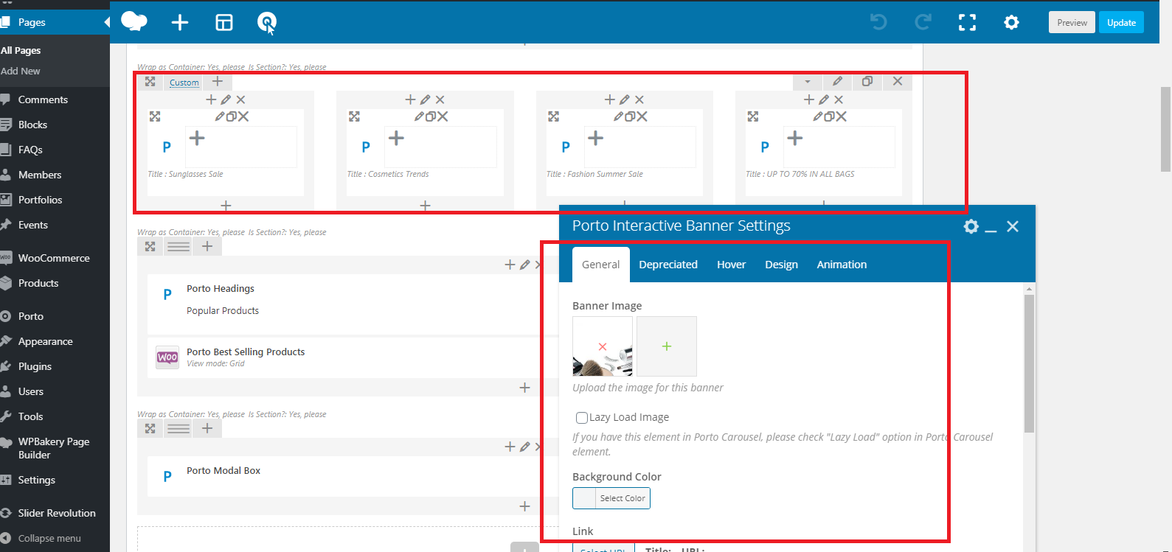Click the main page vertical scrollbar
1172x552 pixels.
point(1165,129)
